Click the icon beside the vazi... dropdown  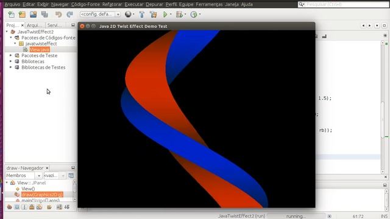point(71,176)
